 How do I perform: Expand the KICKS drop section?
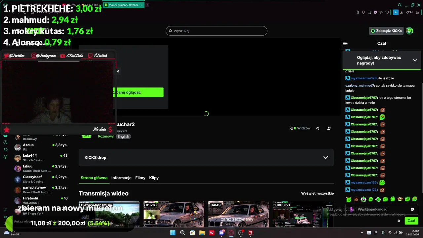(206, 158)
